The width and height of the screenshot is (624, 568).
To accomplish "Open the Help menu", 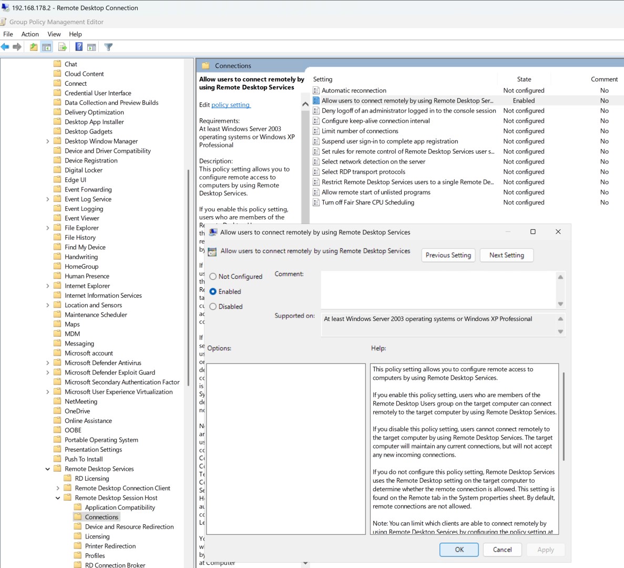I will (x=75, y=34).
